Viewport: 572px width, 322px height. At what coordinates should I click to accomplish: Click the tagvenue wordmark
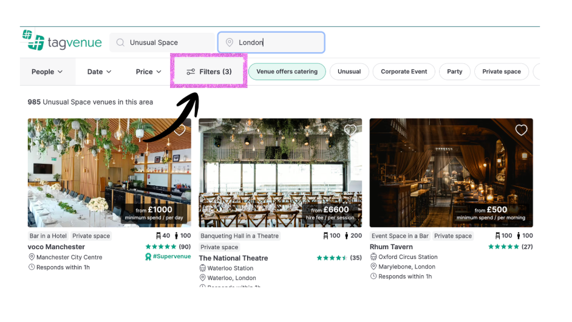pyautogui.click(x=75, y=43)
